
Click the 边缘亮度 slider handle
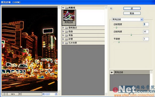click(x=131, y=35)
